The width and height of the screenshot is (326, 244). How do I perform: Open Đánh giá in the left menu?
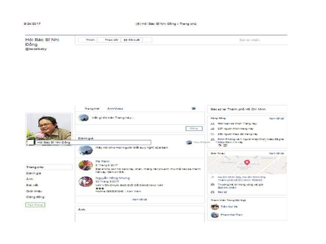click(34, 173)
